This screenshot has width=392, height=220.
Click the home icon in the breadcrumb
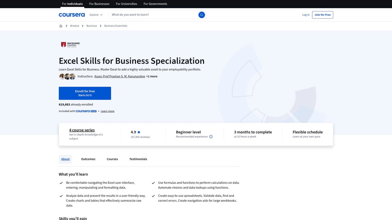click(61, 25)
